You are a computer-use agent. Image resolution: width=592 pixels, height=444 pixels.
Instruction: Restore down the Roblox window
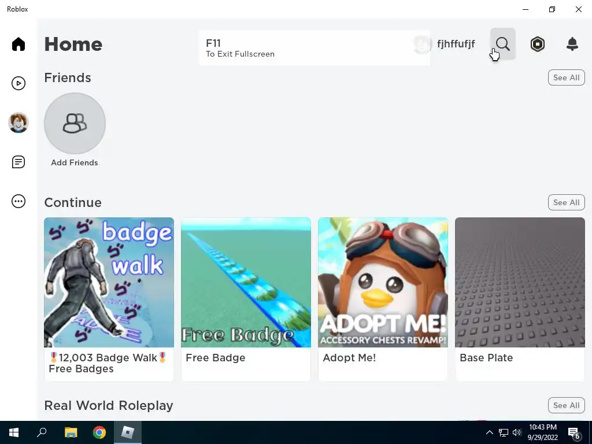coord(552,9)
